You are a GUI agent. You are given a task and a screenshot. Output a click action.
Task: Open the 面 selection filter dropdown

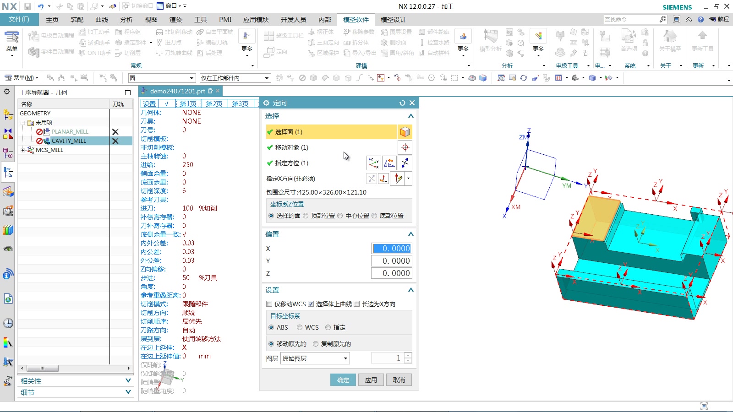[162, 78]
